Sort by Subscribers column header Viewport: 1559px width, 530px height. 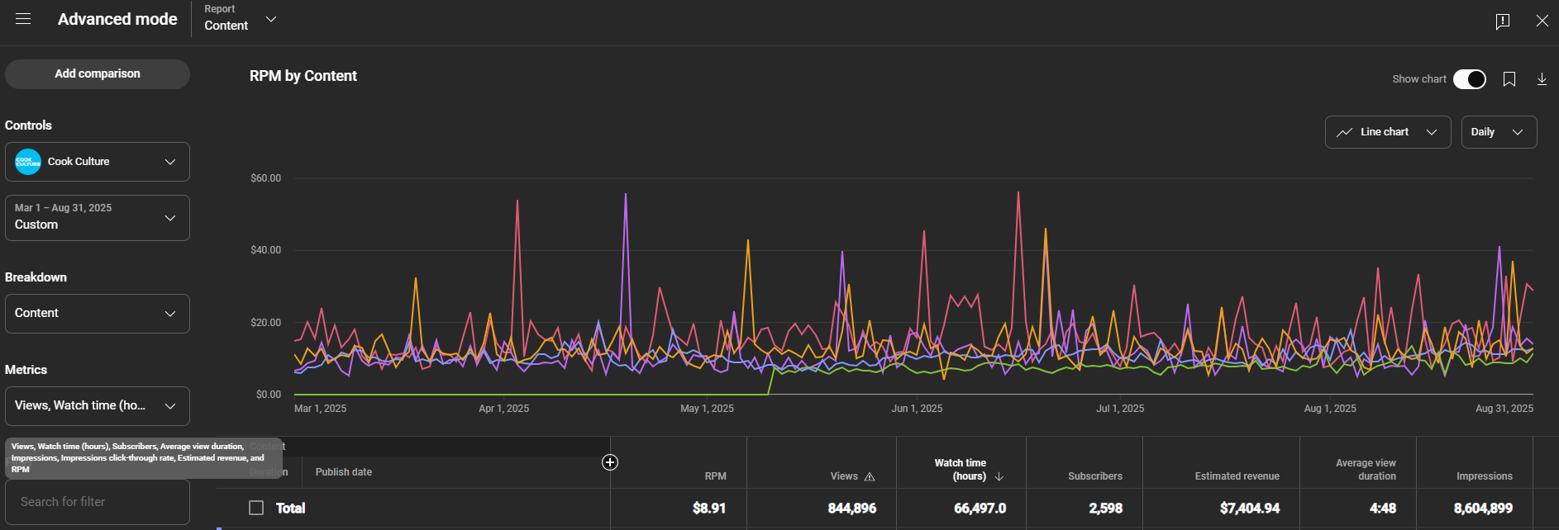pyautogui.click(x=1095, y=476)
